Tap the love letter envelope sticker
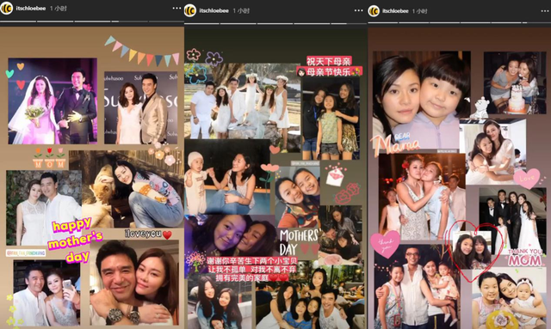This screenshot has width=551, height=329. tap(335, 174)
